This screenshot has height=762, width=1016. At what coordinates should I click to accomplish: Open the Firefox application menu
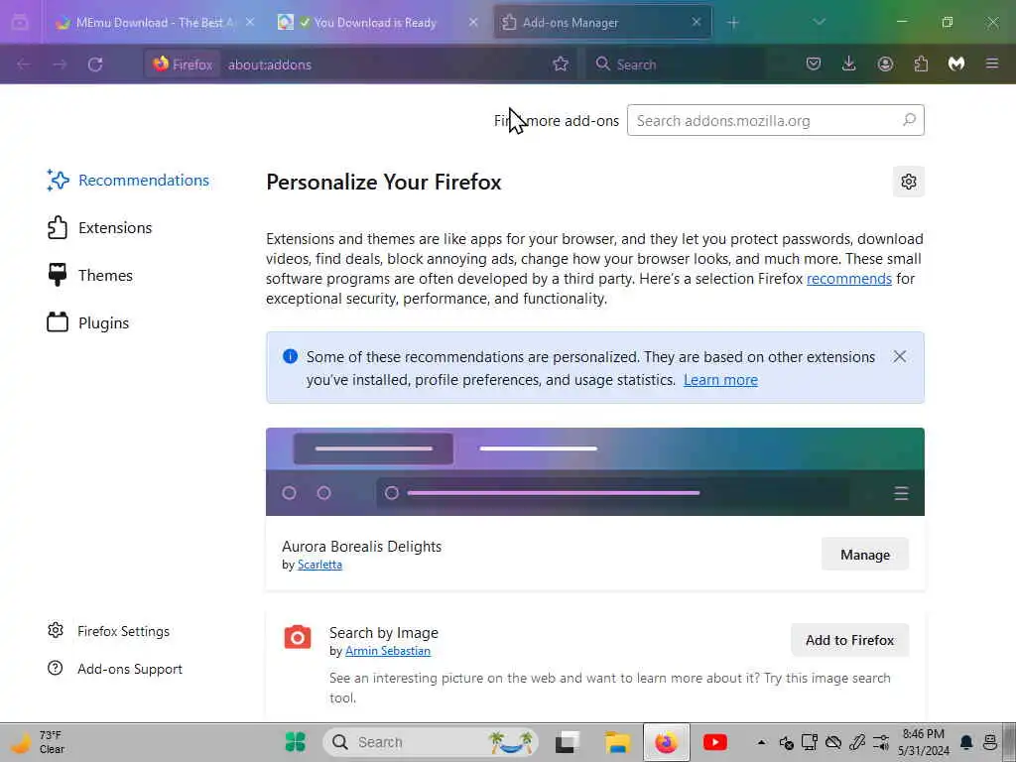pos(992,64)
